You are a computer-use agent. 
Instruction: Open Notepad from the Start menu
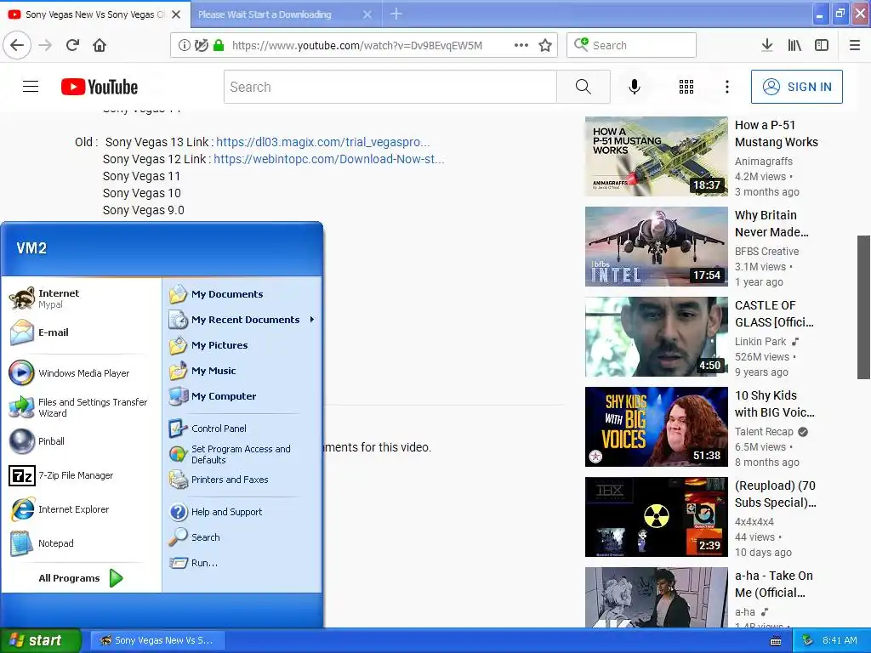[x=81, y=543]
